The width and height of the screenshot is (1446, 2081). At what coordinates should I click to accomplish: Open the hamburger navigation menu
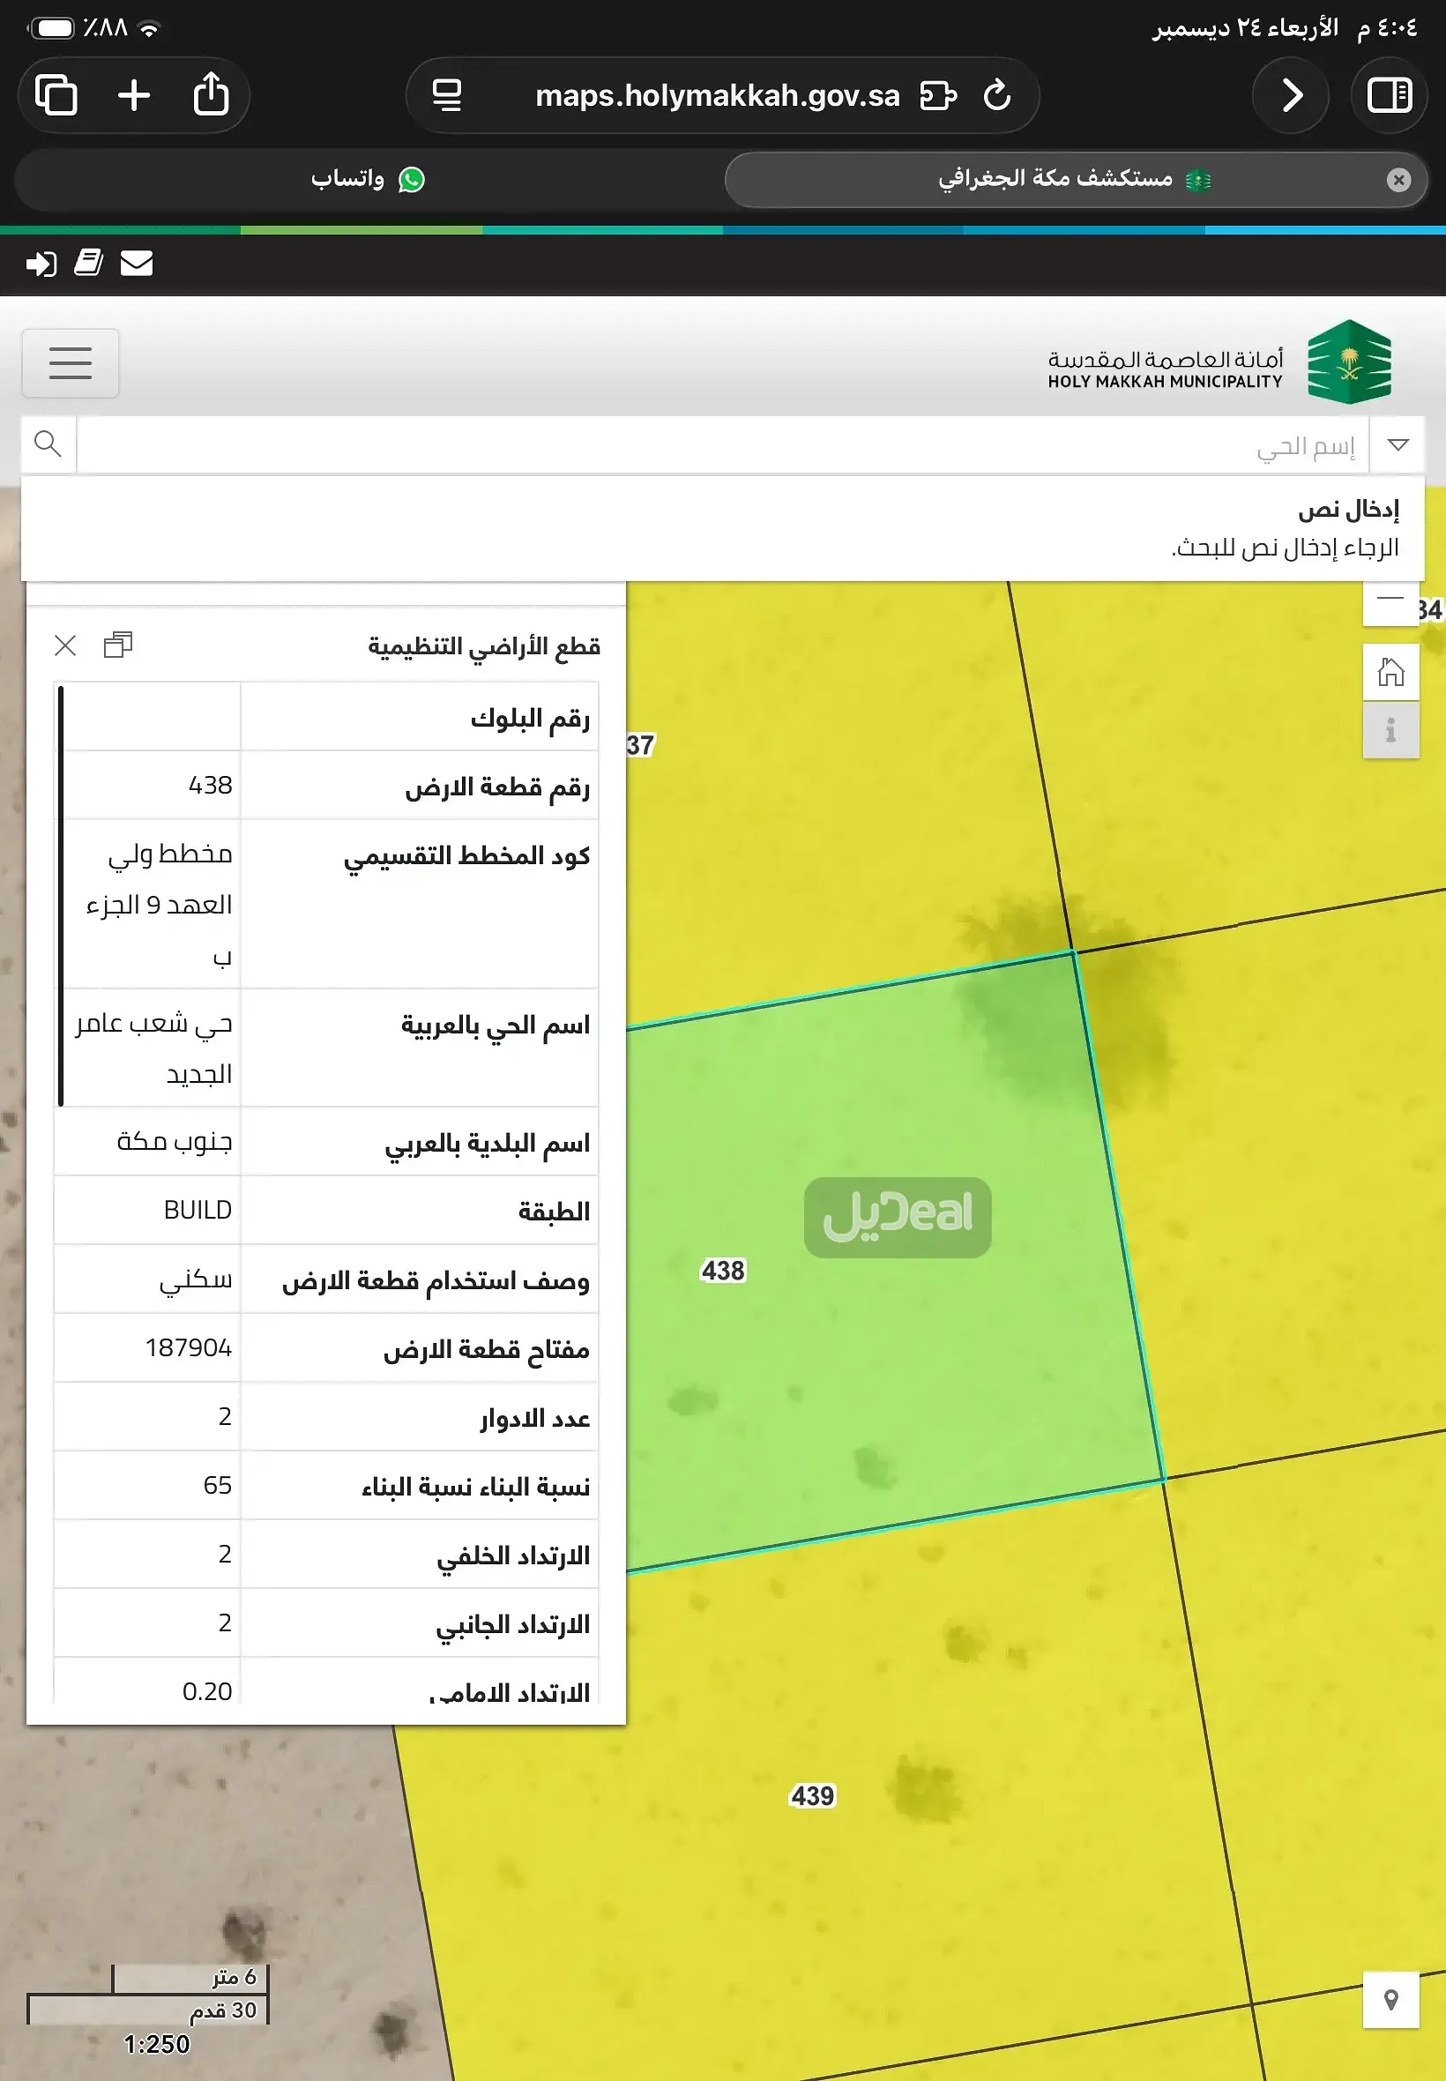(x=71, y=363)
